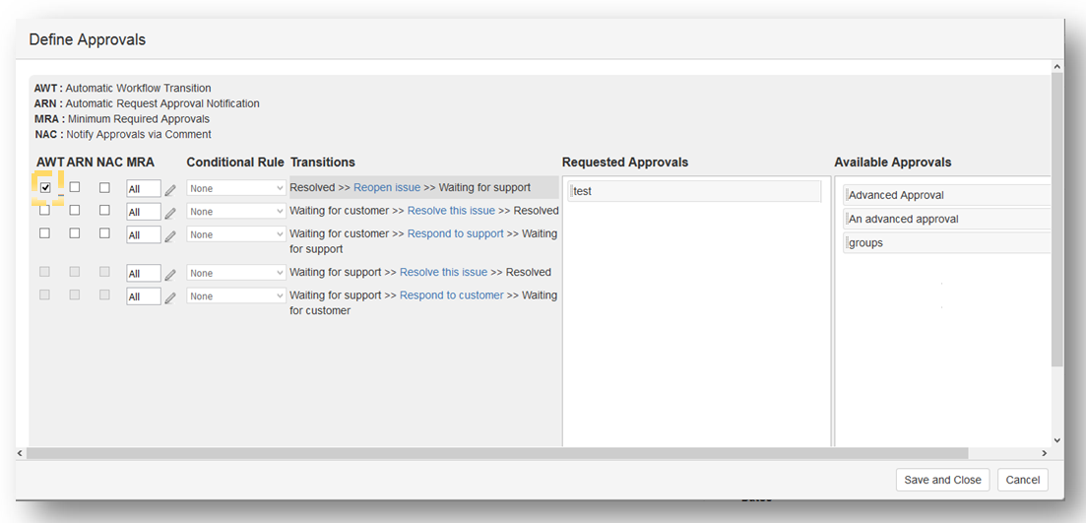Open the 'Reopen issue' transition link

(x=387, y=187)
